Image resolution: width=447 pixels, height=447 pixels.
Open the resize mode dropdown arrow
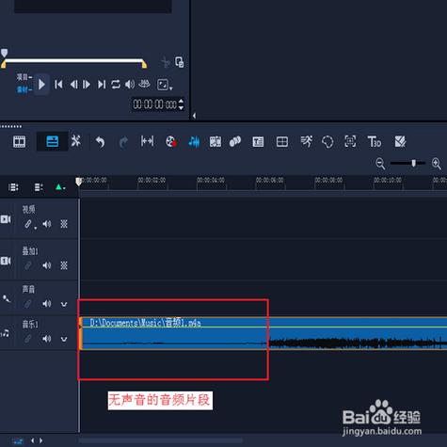click(x=171, y=88)
